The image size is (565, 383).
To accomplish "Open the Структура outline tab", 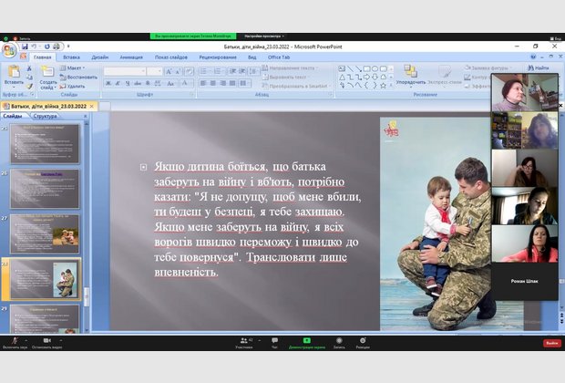I will click(45, 117).
